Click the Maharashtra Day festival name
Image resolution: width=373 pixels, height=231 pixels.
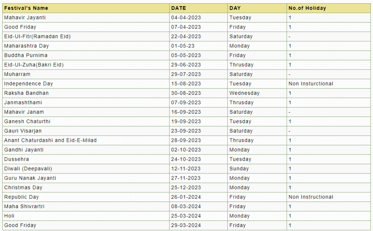pyautogui.click(x=26, y=46)
